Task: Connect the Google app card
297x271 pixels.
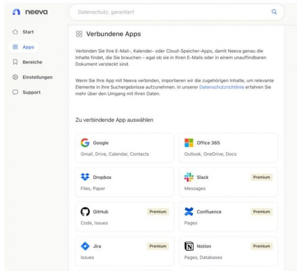Action: tap(124, 147)
